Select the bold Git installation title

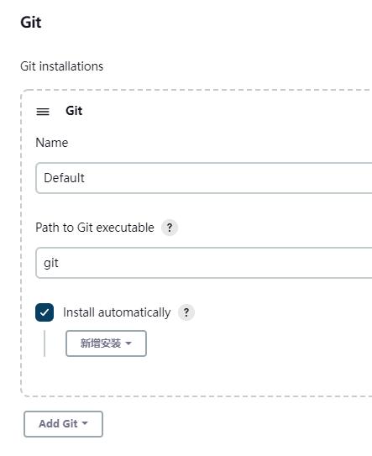pyautogui.click(x=74, y=111)
